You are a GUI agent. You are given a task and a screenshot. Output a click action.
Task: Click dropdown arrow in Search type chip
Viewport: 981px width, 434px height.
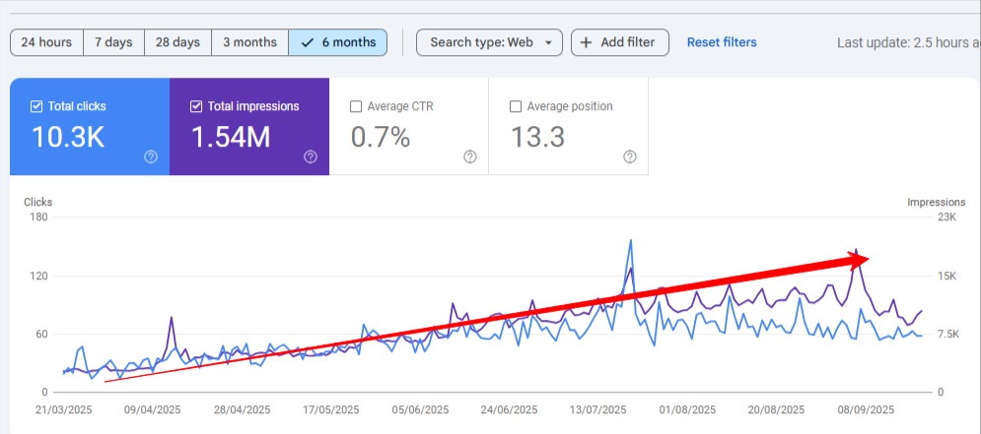point(548,43)
